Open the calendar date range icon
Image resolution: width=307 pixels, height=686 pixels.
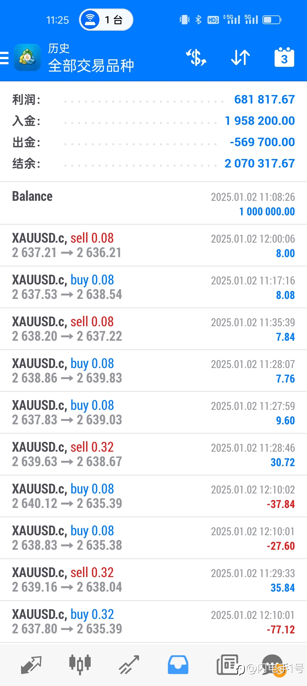284,57
